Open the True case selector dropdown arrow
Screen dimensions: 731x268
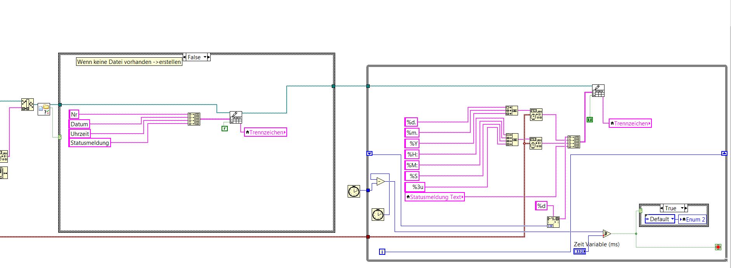click(x=682, y=208)
